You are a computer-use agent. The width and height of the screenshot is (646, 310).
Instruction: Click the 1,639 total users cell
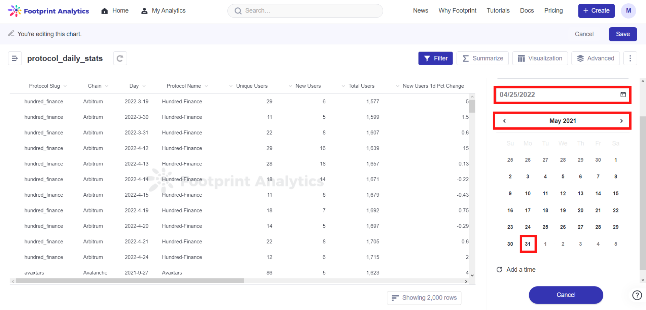372,148
